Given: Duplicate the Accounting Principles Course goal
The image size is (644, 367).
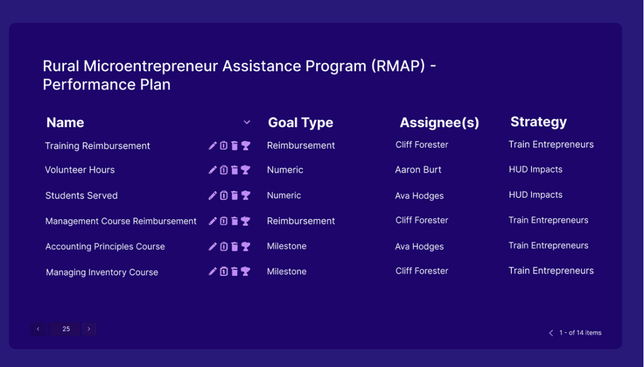Looking at the screenshot, I should tap(224, 246).
